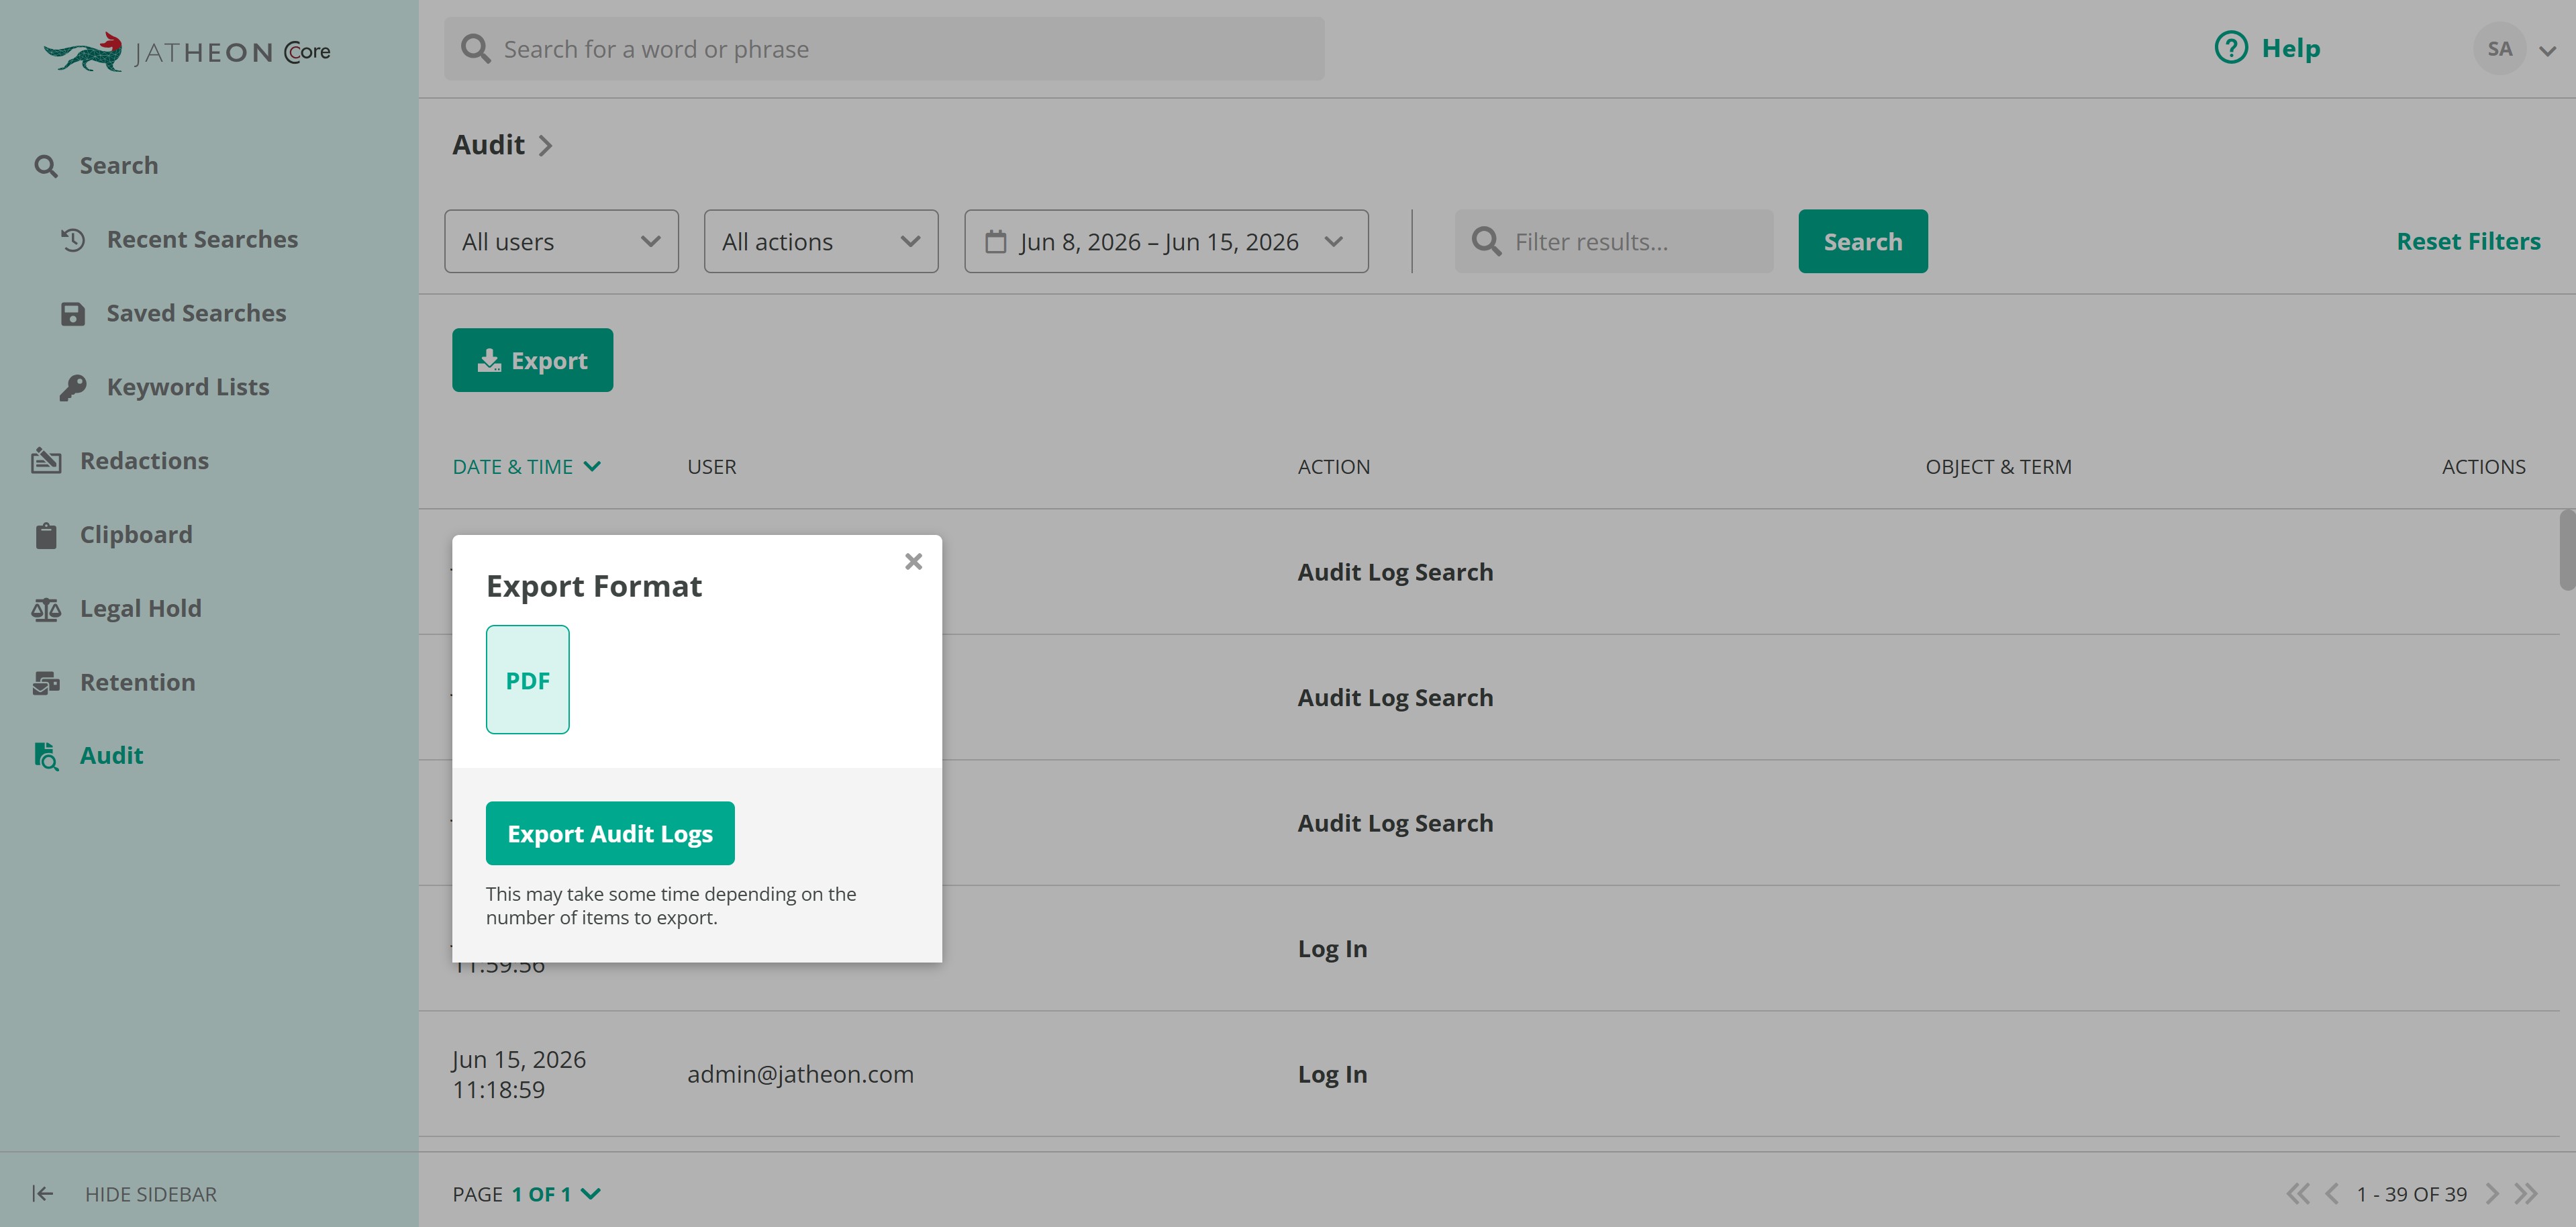Image resolution: width=2576 pixels, height=1227 pixels.
Task: Click the filter results magnifier icon
Action: pos(1486,241)
